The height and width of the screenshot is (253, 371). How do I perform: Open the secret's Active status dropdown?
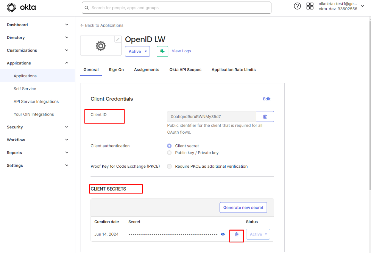click(x=258, y=234)
